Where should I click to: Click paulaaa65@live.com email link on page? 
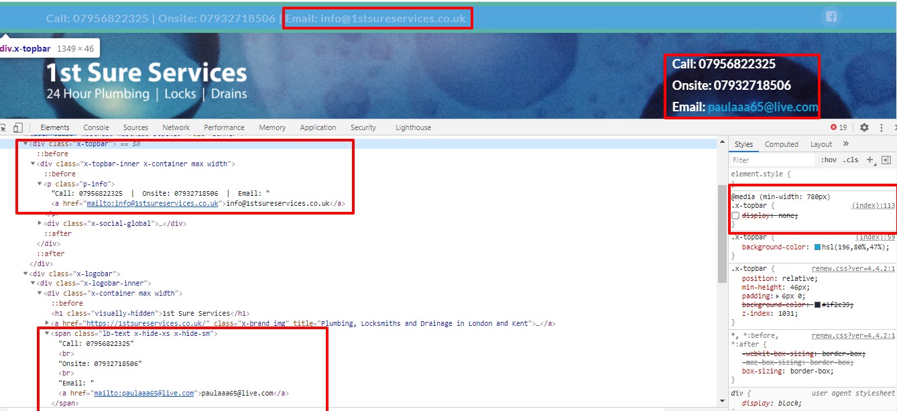(x=763, y=107)
